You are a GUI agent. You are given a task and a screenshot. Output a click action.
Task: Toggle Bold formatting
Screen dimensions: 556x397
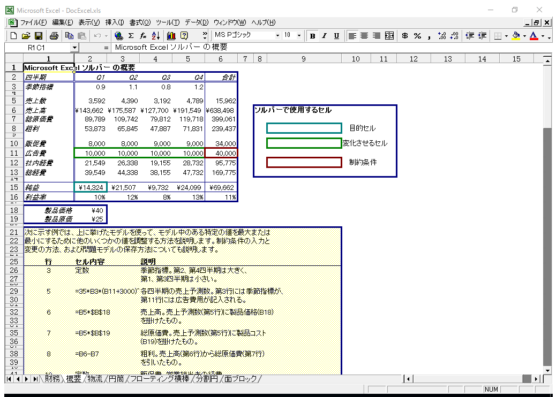[x=312, y=36]
